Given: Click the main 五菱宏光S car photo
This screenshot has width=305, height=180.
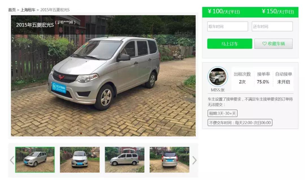Looking at the screenshot, I should (x=103, y=76).
